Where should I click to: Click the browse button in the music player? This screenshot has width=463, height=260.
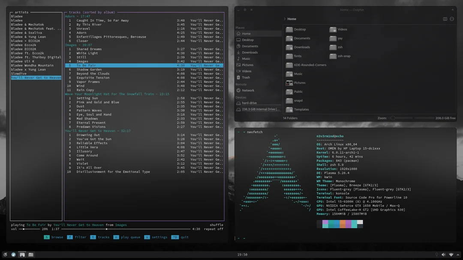[54, 236]
